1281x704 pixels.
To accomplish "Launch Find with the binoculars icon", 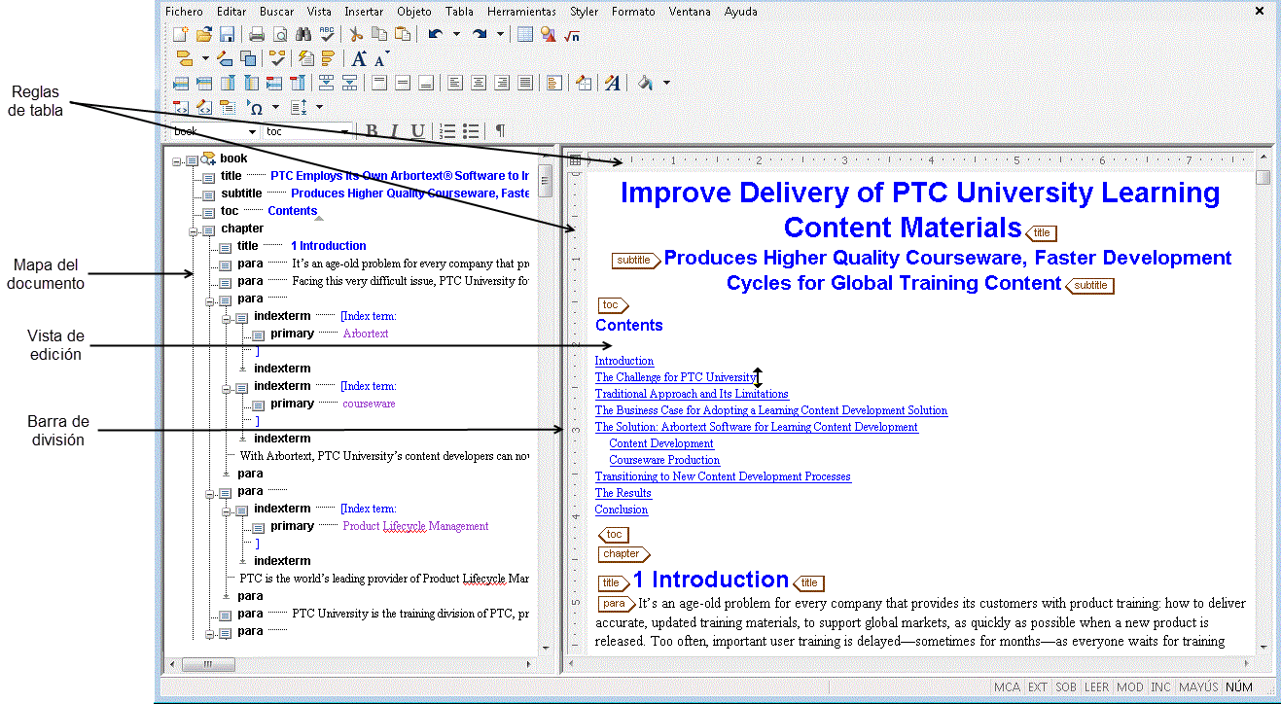I will click(302, 34).
